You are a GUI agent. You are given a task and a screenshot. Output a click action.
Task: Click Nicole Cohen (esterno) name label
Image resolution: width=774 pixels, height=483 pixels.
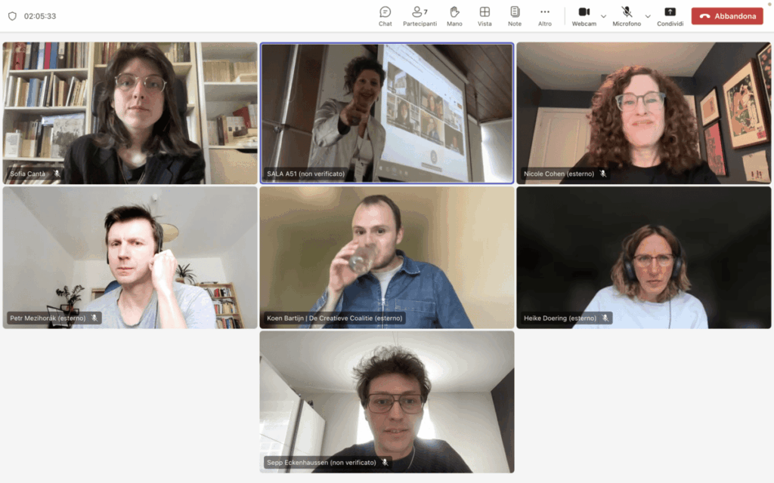pos(559,174)
